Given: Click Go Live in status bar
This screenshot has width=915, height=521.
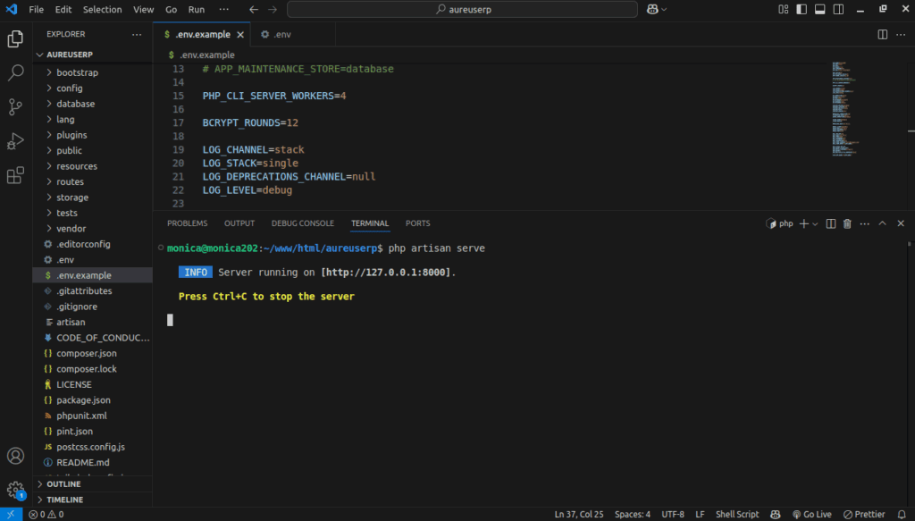Looking at the screenshot, I should (x=811, y=515).
